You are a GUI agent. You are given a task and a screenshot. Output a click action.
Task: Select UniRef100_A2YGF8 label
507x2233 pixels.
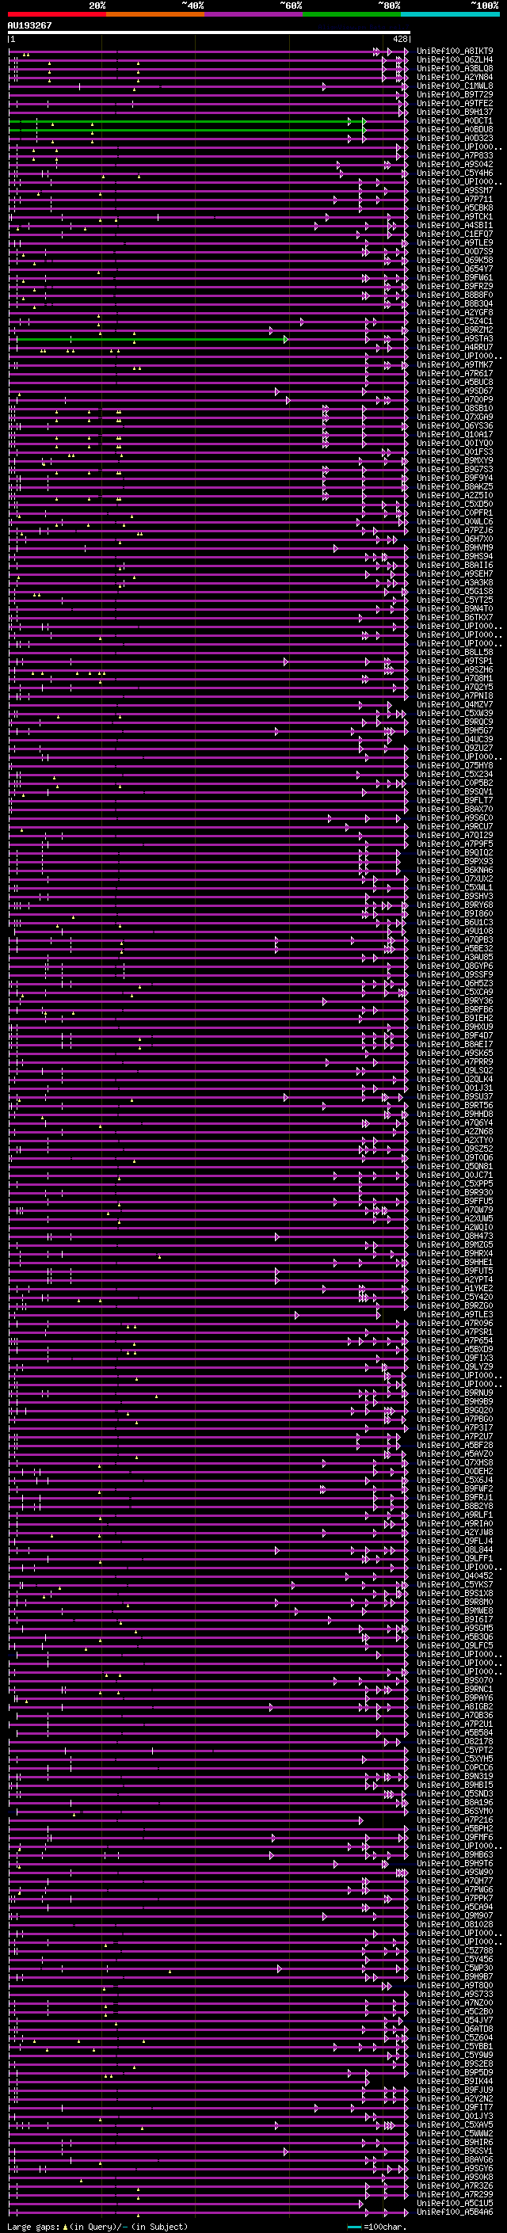[x=455, y=312]
